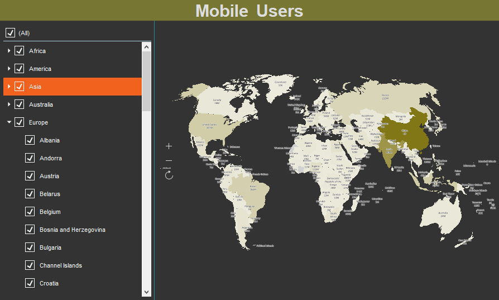This screenshot has height=300, width=499.
Task: Click the region list scrollbar thumb
Action: 146,81
